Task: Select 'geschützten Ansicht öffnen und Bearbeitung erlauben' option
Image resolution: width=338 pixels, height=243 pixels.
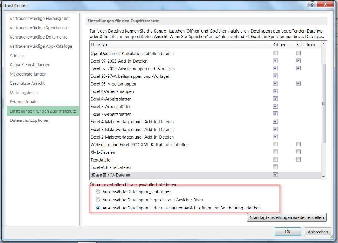Action: (98, 208)
